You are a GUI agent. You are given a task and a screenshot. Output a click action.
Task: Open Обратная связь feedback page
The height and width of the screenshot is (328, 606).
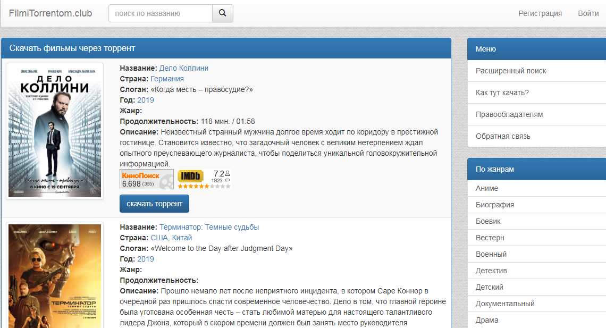click(503, 136)
